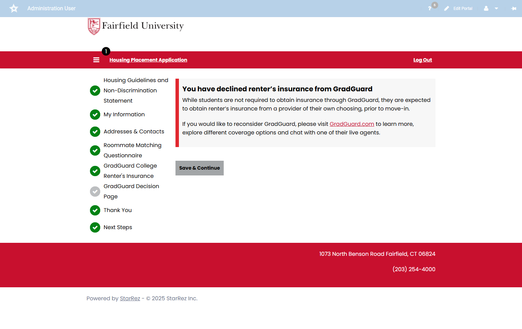Open the help question mark icon
This screenshot has height=329, width=522.
[430, 9]
